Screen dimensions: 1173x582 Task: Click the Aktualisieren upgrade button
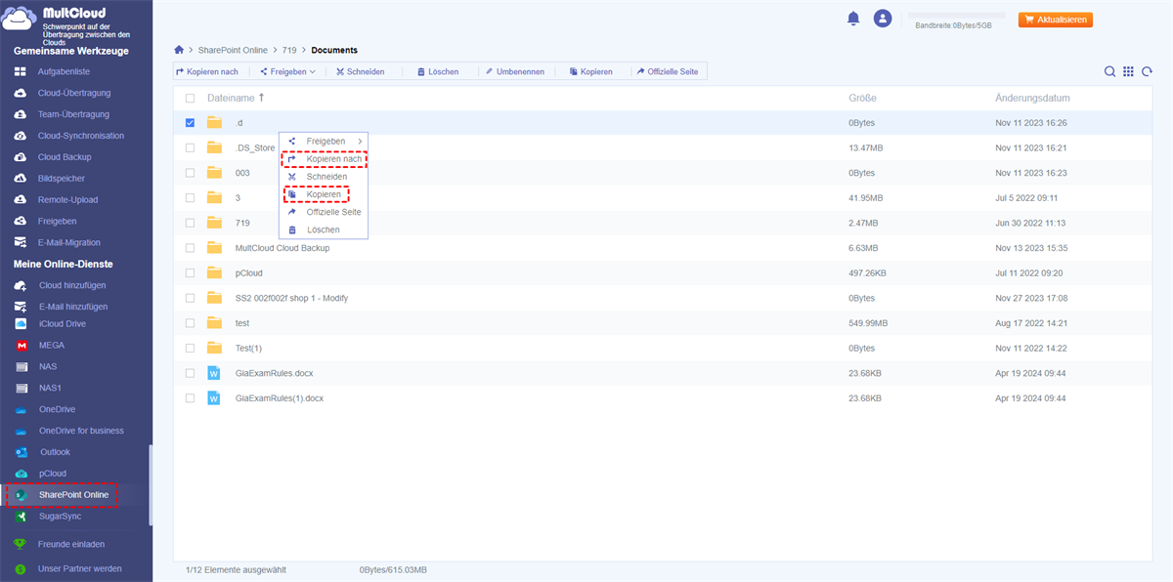[x=1056, y=20]
